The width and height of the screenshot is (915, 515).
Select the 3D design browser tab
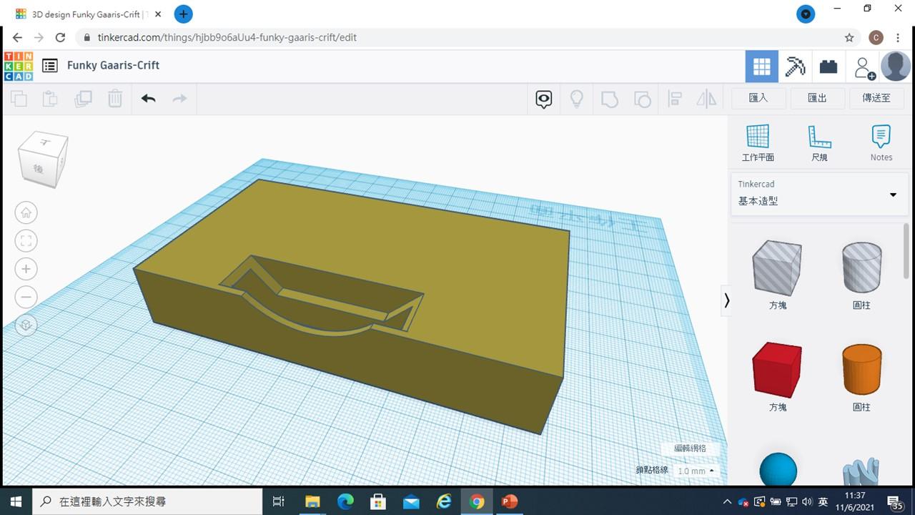click(89, 14)
